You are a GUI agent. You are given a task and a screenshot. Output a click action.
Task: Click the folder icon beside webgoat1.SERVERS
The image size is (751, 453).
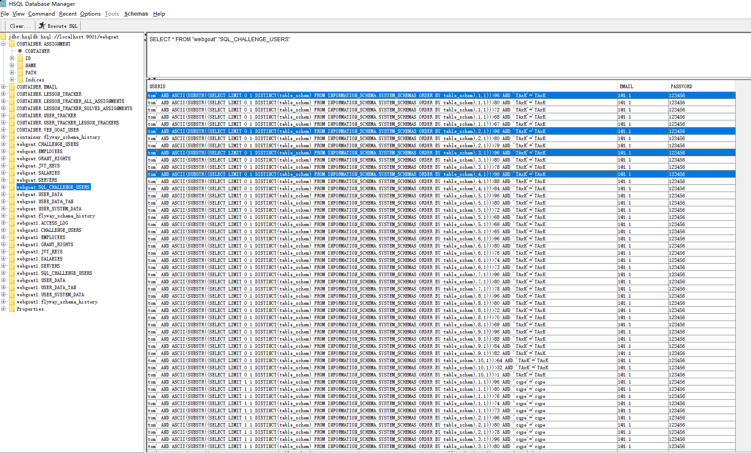[11, 266]
